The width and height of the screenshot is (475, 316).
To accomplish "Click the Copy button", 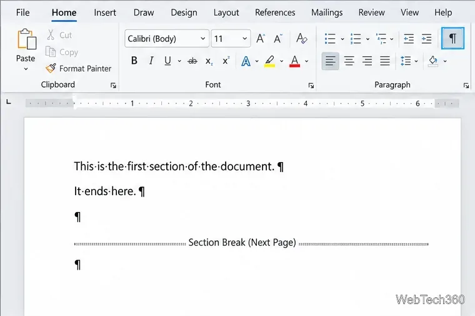I will 62,52.
